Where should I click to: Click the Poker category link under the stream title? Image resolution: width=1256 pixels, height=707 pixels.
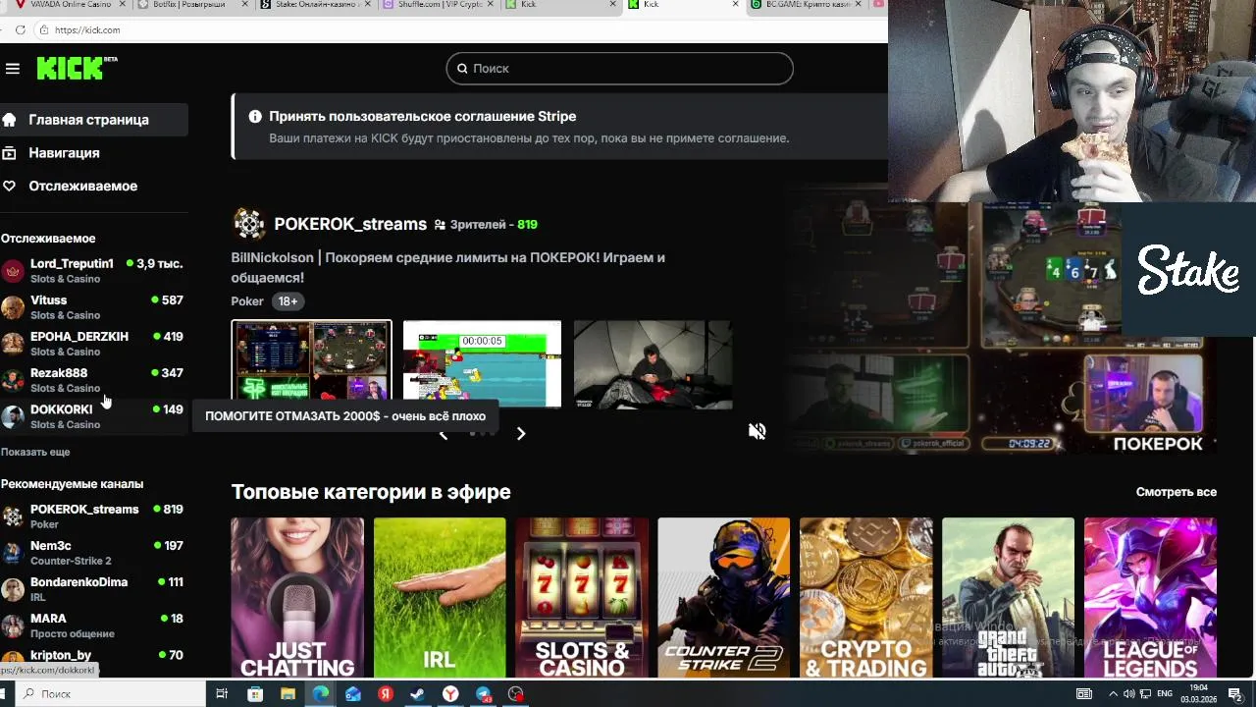247,301
